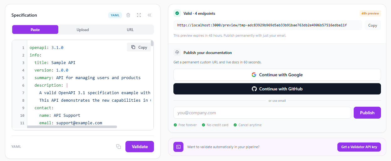Click the Specification panel heading

[24, 15]
